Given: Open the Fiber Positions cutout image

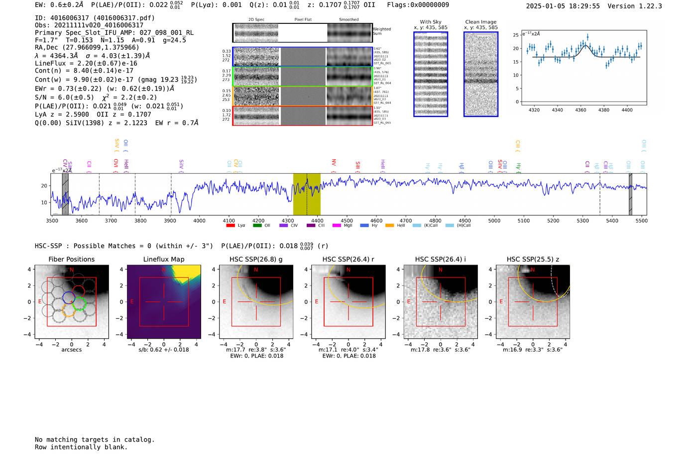Looking at the screenshot, I should click(72, 302).
